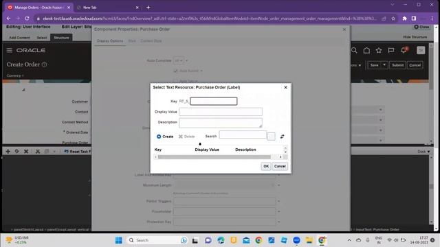Expand the Auto Complete expression arrow
This screenshot has width=440, height=247.
(x=187, y=60)
